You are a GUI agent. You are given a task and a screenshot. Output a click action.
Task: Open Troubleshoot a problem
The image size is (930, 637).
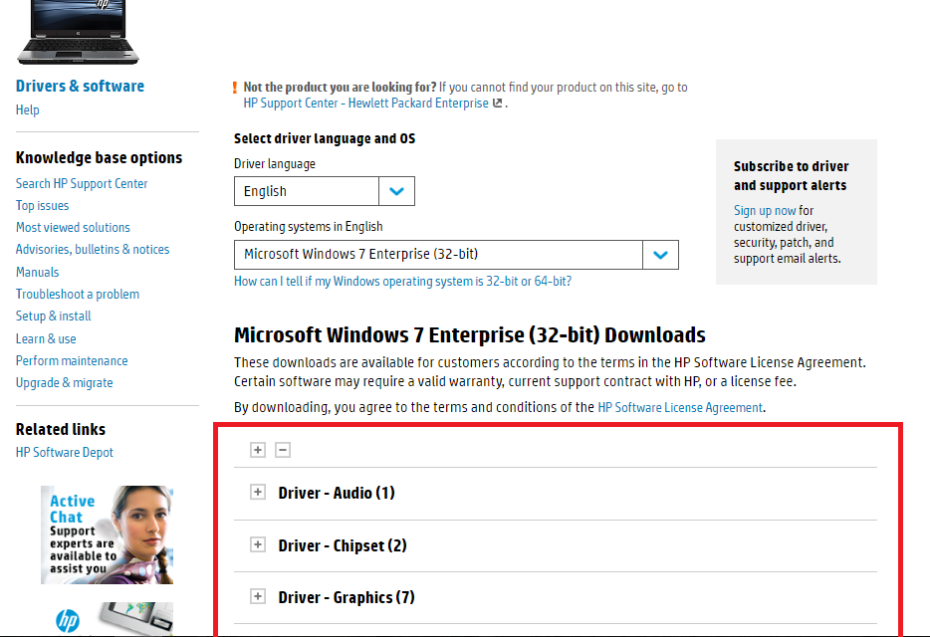point(78,295)
